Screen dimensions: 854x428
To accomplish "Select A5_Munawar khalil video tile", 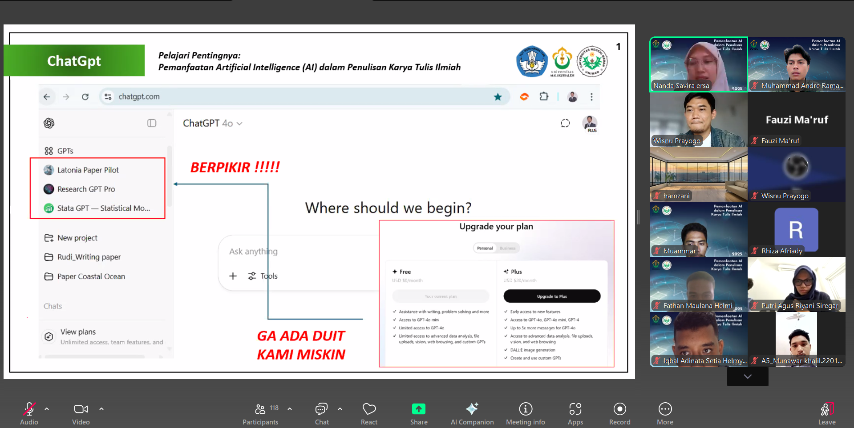I will coord(797,340).
